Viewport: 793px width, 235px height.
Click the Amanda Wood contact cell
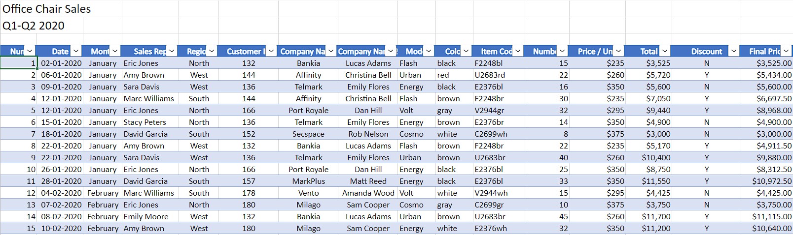(x=368, y=193)
